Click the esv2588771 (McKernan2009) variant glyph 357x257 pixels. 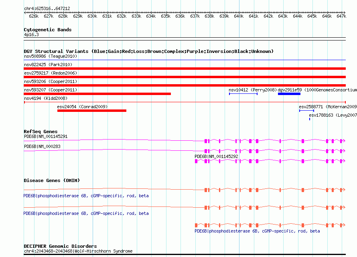[307, 111]
